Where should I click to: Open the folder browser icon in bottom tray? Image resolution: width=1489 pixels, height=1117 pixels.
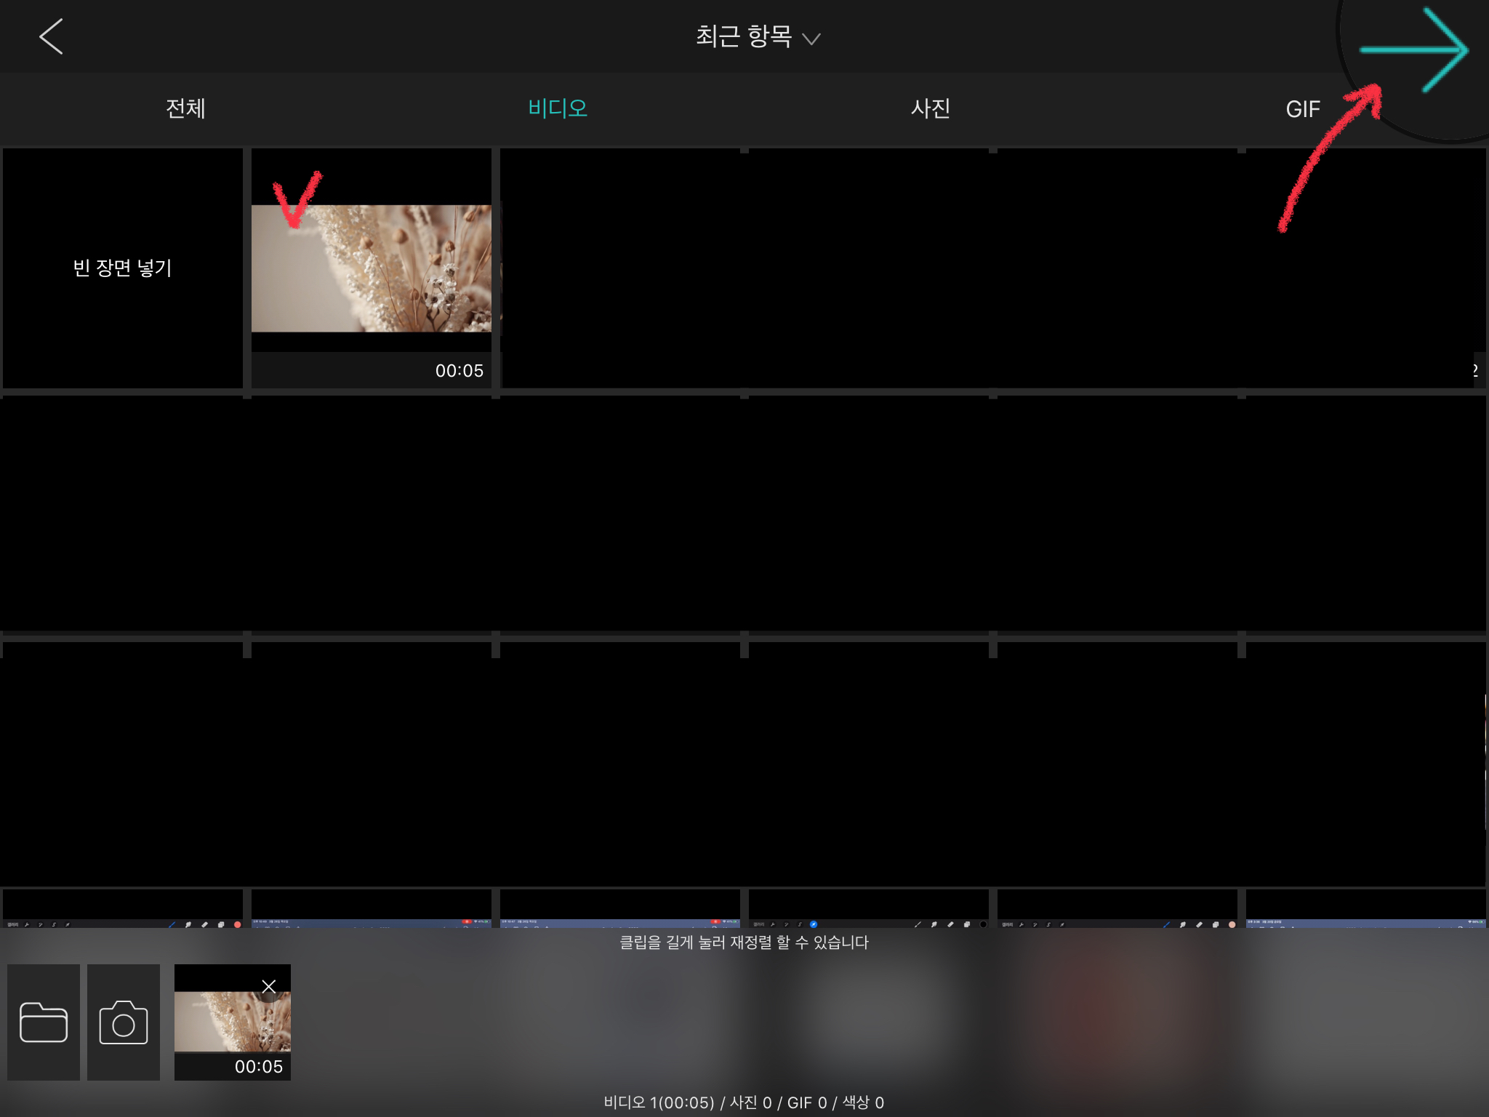(x=44, y=1022)
